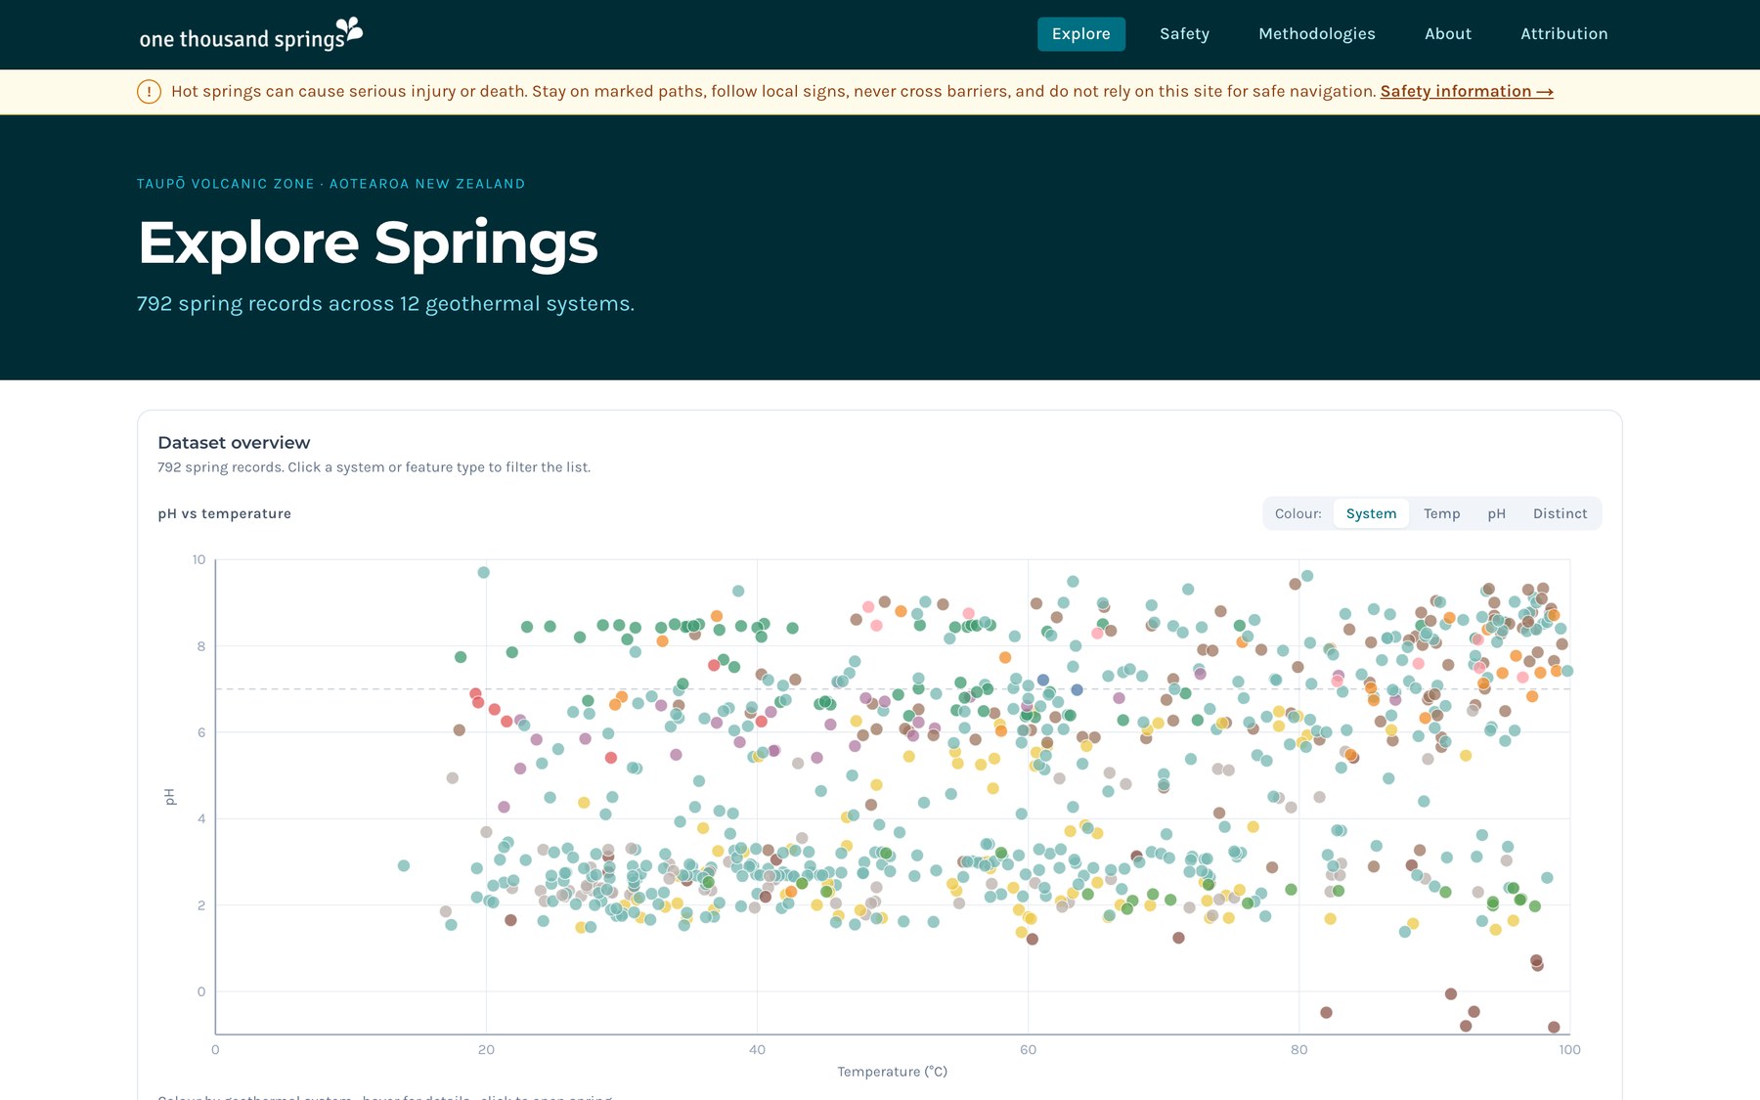Colour points by System
The height and width of the screenshot is (1100, 1760).
click(1371, 513)
